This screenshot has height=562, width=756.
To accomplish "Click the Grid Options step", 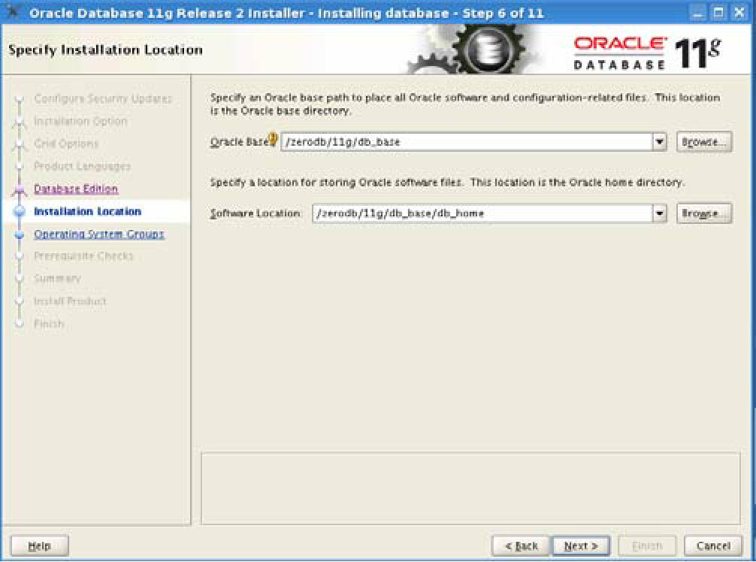I will point(66,144).
